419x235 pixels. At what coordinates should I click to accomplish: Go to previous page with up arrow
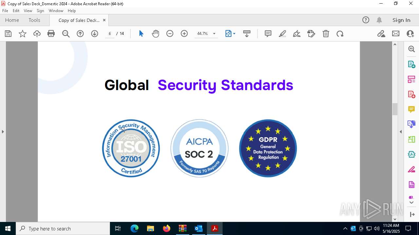point(80,34)
